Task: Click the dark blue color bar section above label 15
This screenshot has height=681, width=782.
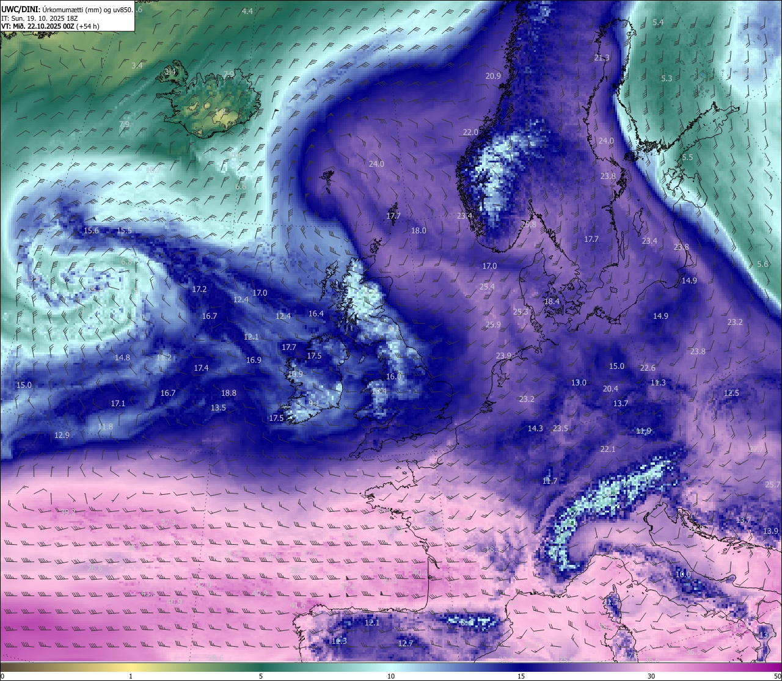Action: click(521, 667)
